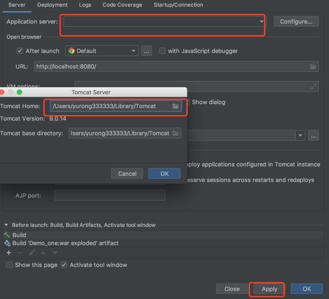Expand the VM options field
The height and width of the screenshot is (299, 329).
(314, 86)
